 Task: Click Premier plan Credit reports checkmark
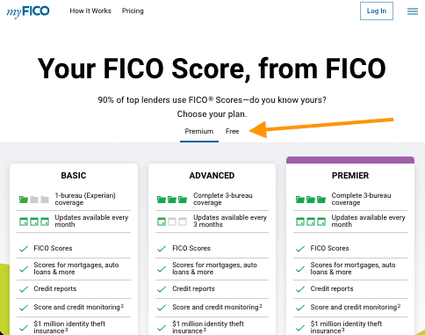[x=300, y=289]
